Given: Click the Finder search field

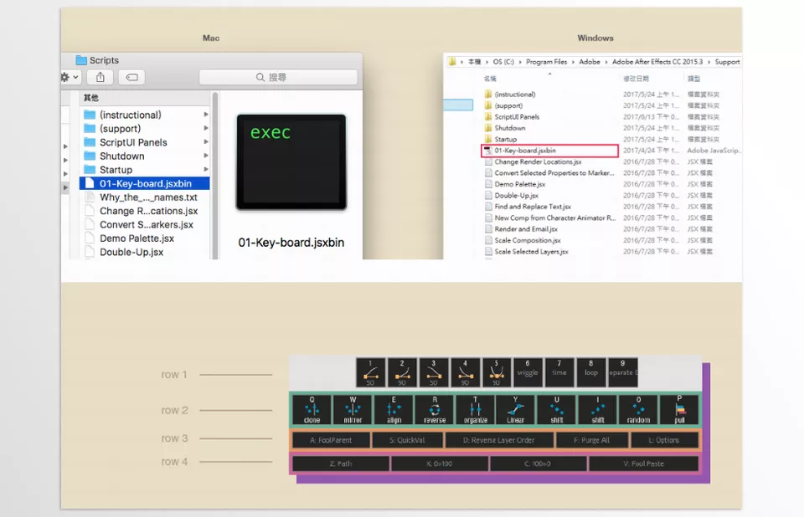Looking at the screenshot, I should point(278,77).
